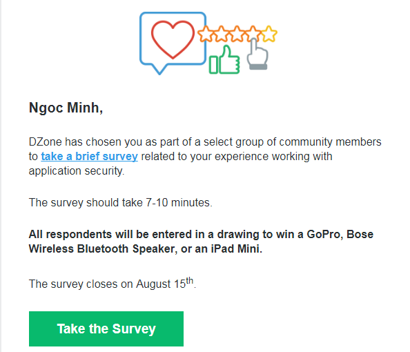Click the first orange star

pos(206,34)
